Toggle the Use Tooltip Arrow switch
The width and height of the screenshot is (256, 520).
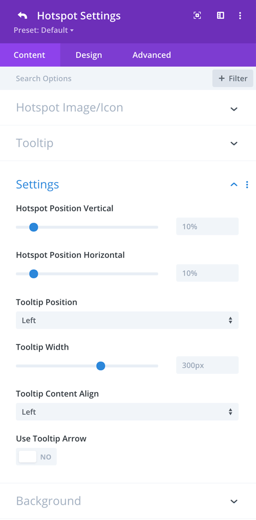click(x=36, y=457)
